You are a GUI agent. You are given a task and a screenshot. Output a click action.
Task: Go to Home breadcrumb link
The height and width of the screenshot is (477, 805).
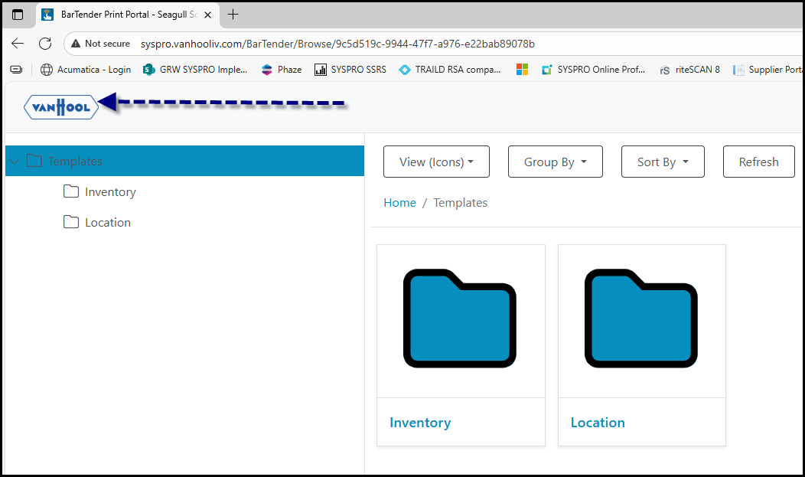click(399, 203)
